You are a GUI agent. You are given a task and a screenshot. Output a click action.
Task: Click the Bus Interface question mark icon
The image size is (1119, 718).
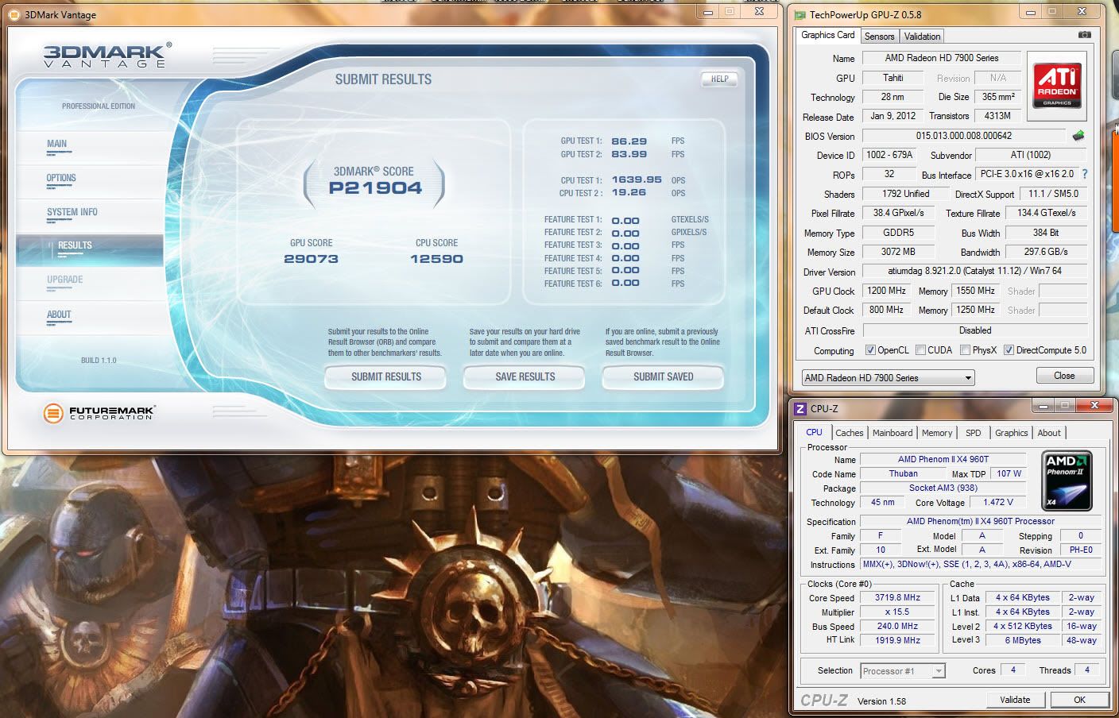[1084, 174]
